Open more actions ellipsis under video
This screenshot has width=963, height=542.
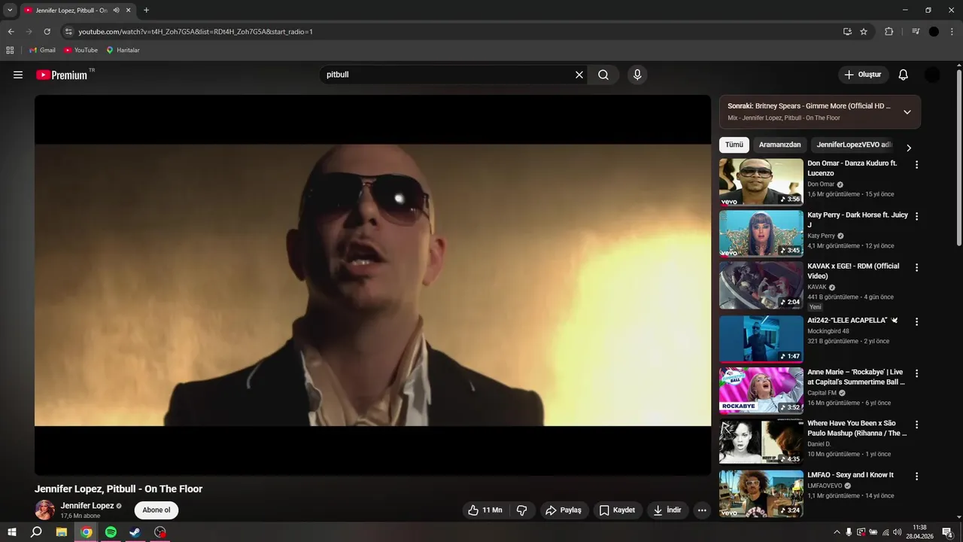click(702, 510)
